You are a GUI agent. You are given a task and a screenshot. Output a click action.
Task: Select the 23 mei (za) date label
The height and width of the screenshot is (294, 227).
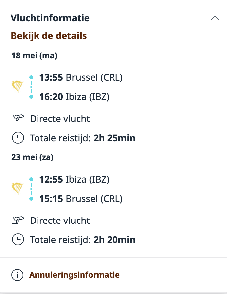32,157
